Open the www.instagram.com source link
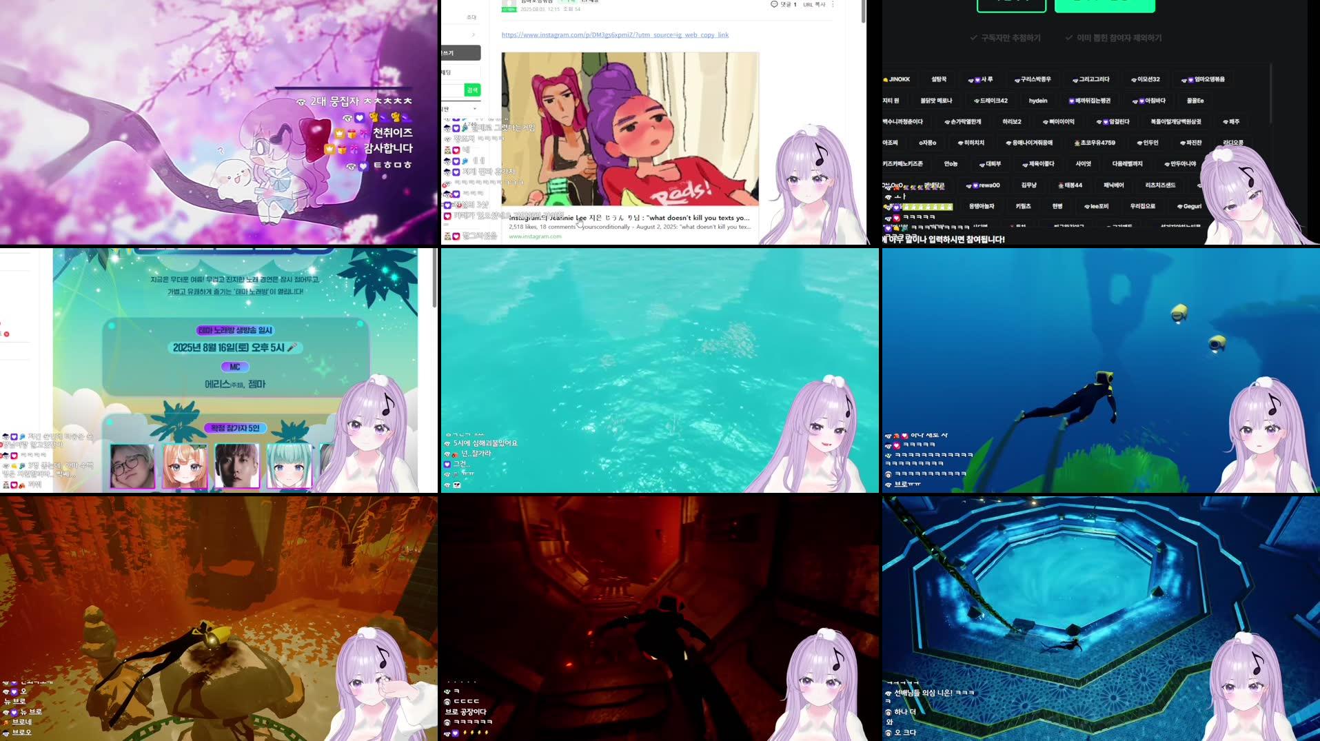 (x=535, y=236)
